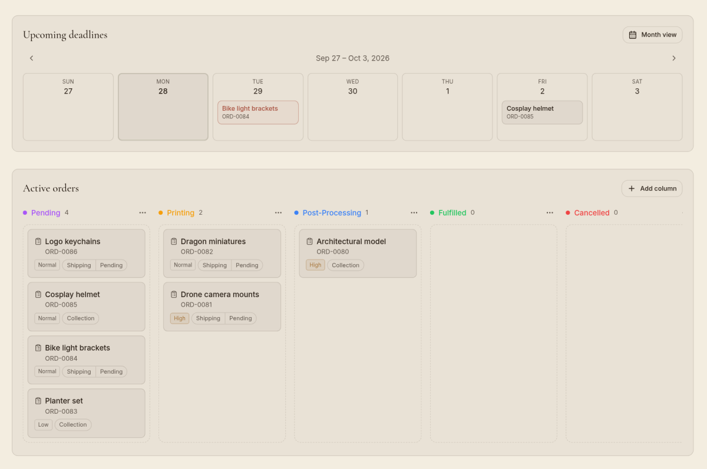Open Logo keychains order title
Screen dimensions: 707x469
[x=72, y=241]
